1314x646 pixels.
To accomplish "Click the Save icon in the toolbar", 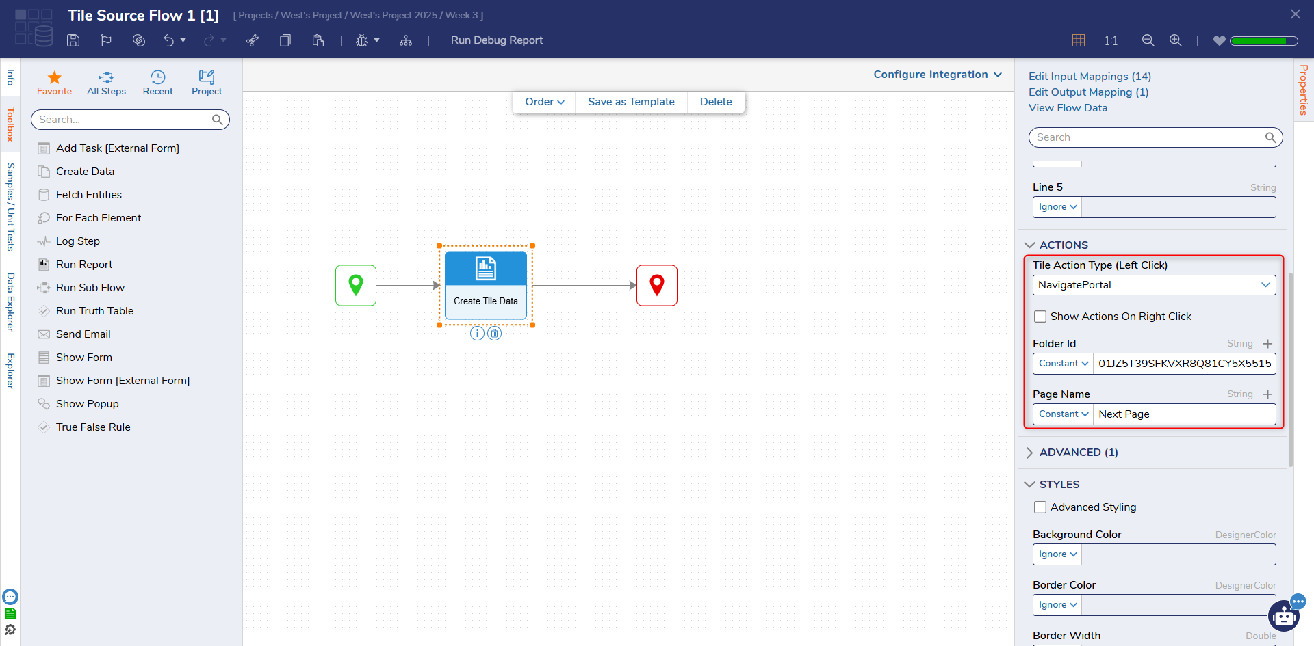I will (73, 40).
